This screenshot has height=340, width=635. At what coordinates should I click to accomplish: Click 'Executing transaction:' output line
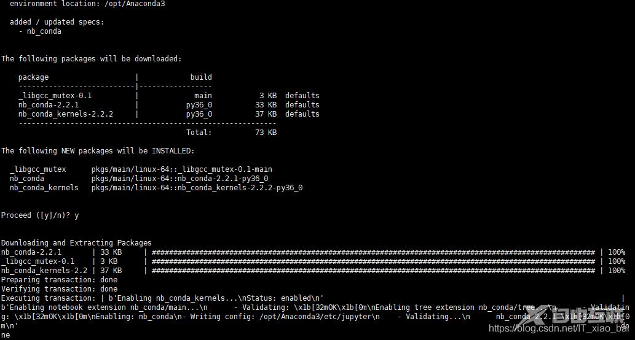pyautogui.click(x=162, y=298)
